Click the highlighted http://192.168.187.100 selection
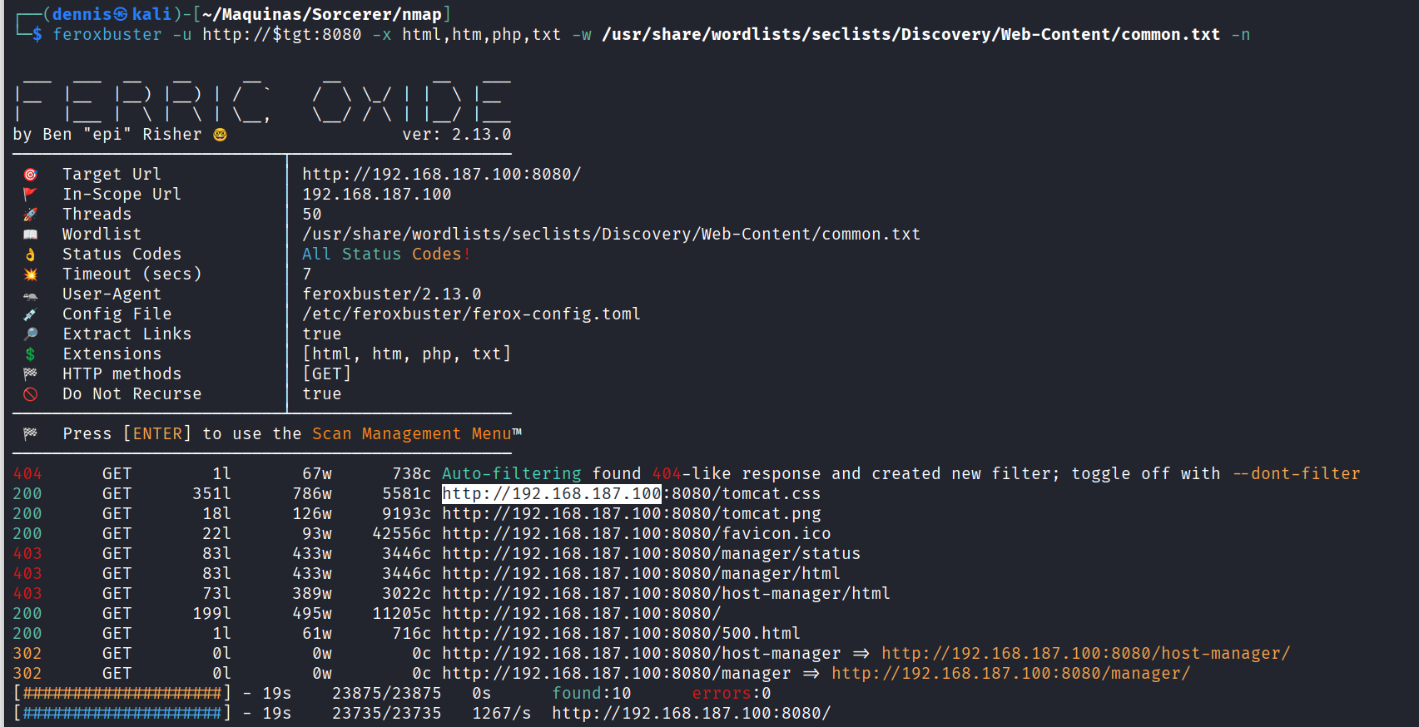Viewport: 1419px width, 727px height. click(x=551, y=494)
